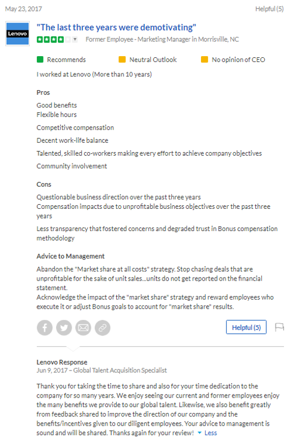Click Lenovo Response heading
This screenshot has height=444, width=291.
[61, 362]
